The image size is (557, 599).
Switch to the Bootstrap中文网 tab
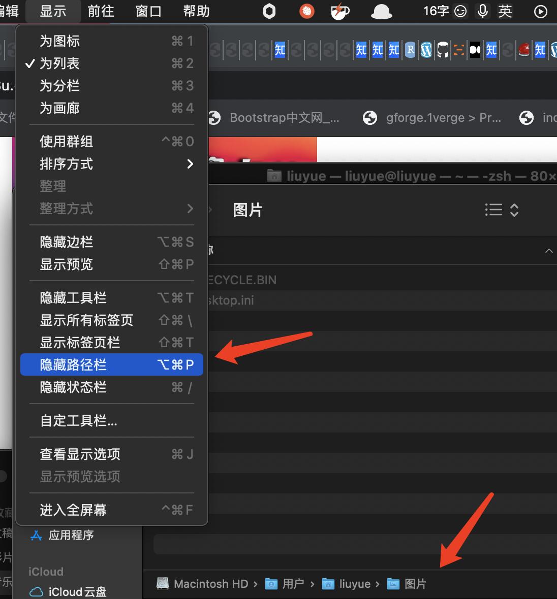click(274, 117)
